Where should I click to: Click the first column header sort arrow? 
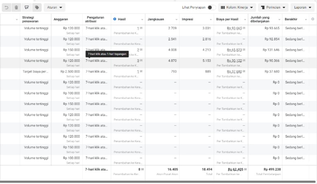pyautogui.click(x=17, y=20)
